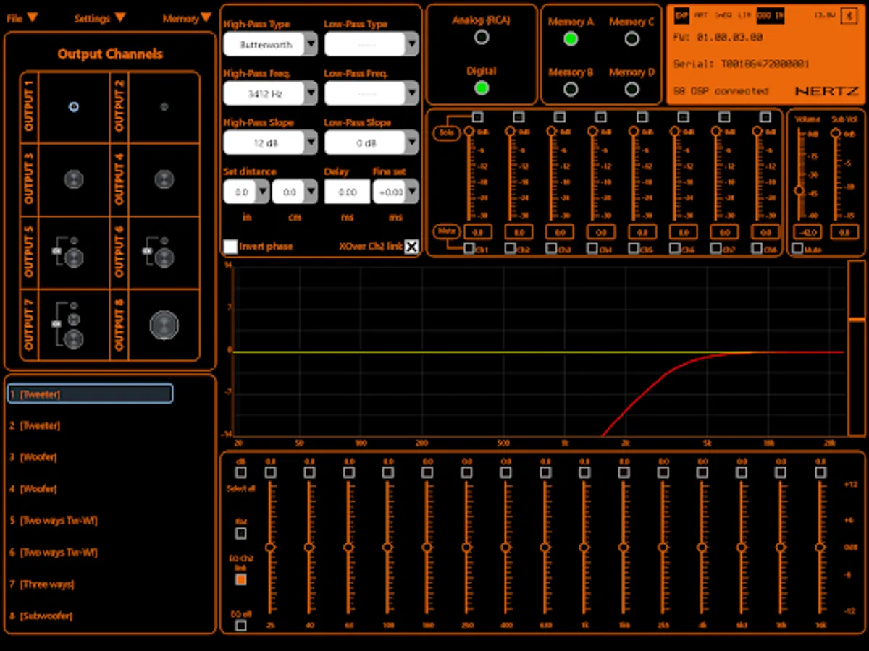Open High-Pass Type dropdown
The width and height of the screenshot is (869, 651).
coord(311,44)
